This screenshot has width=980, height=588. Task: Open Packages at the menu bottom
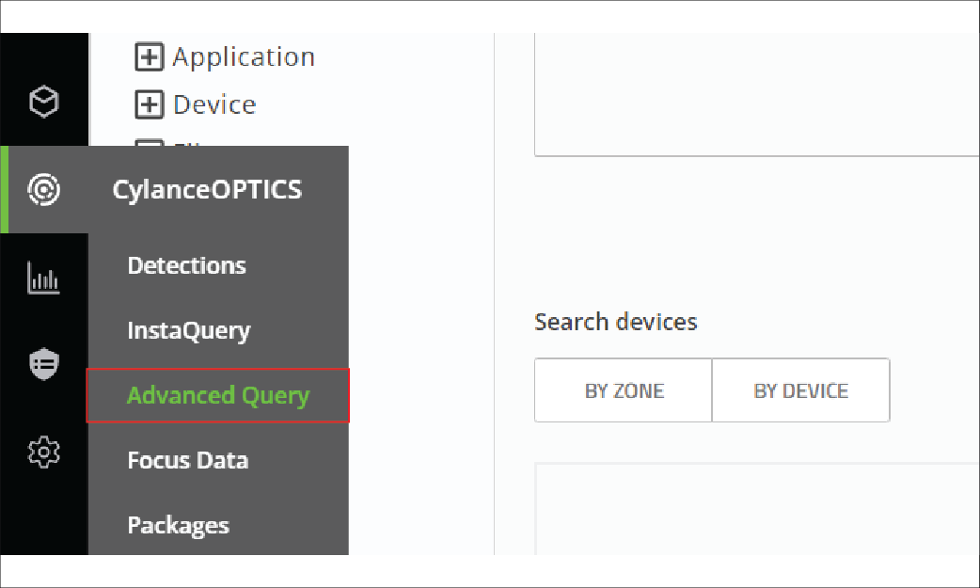pos(178,525)
